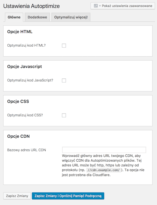This screenshot has width=157, height=205.
Task: Click the Ustawienia Autoptimize page title
Action: click(31, 6)
